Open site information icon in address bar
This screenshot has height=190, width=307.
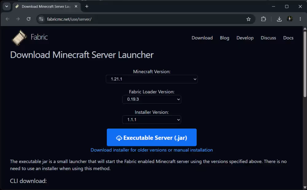point(41,19)
